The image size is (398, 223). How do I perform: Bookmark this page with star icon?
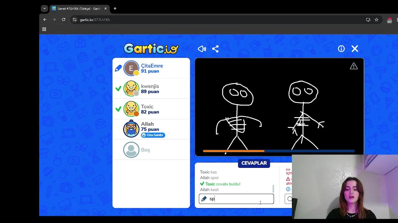coord(377,20)
